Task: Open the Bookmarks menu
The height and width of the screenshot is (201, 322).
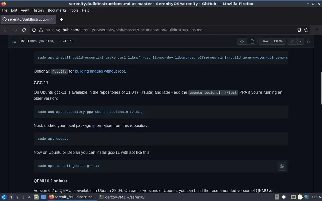Action: (x=57, y=10)
